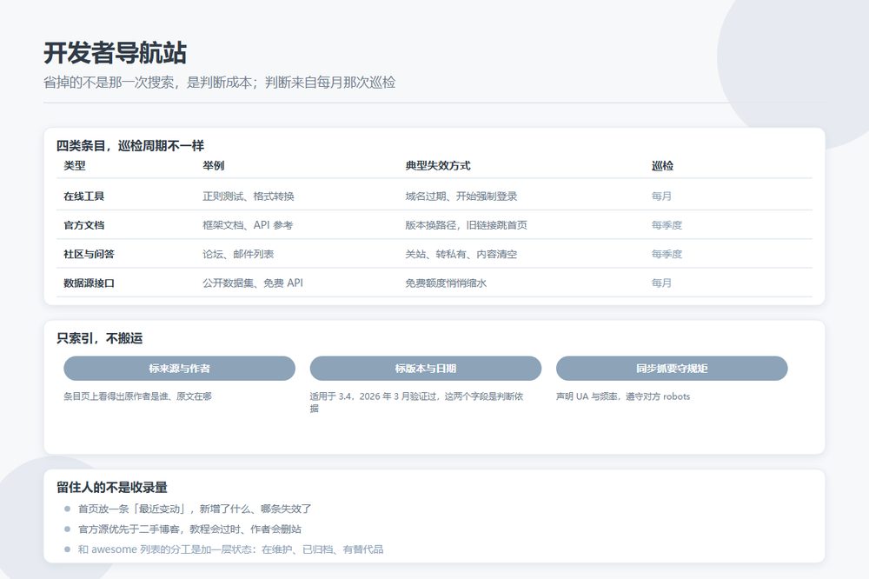Select the 开发者导航站 page title
Viewport: 869px width, 579px height.
(116, 53)
